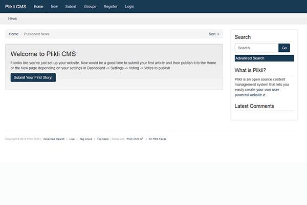Follow the user-powered website link
Image resolution: width=307 pixels, height=205 pixels.
tap(258, 92)
